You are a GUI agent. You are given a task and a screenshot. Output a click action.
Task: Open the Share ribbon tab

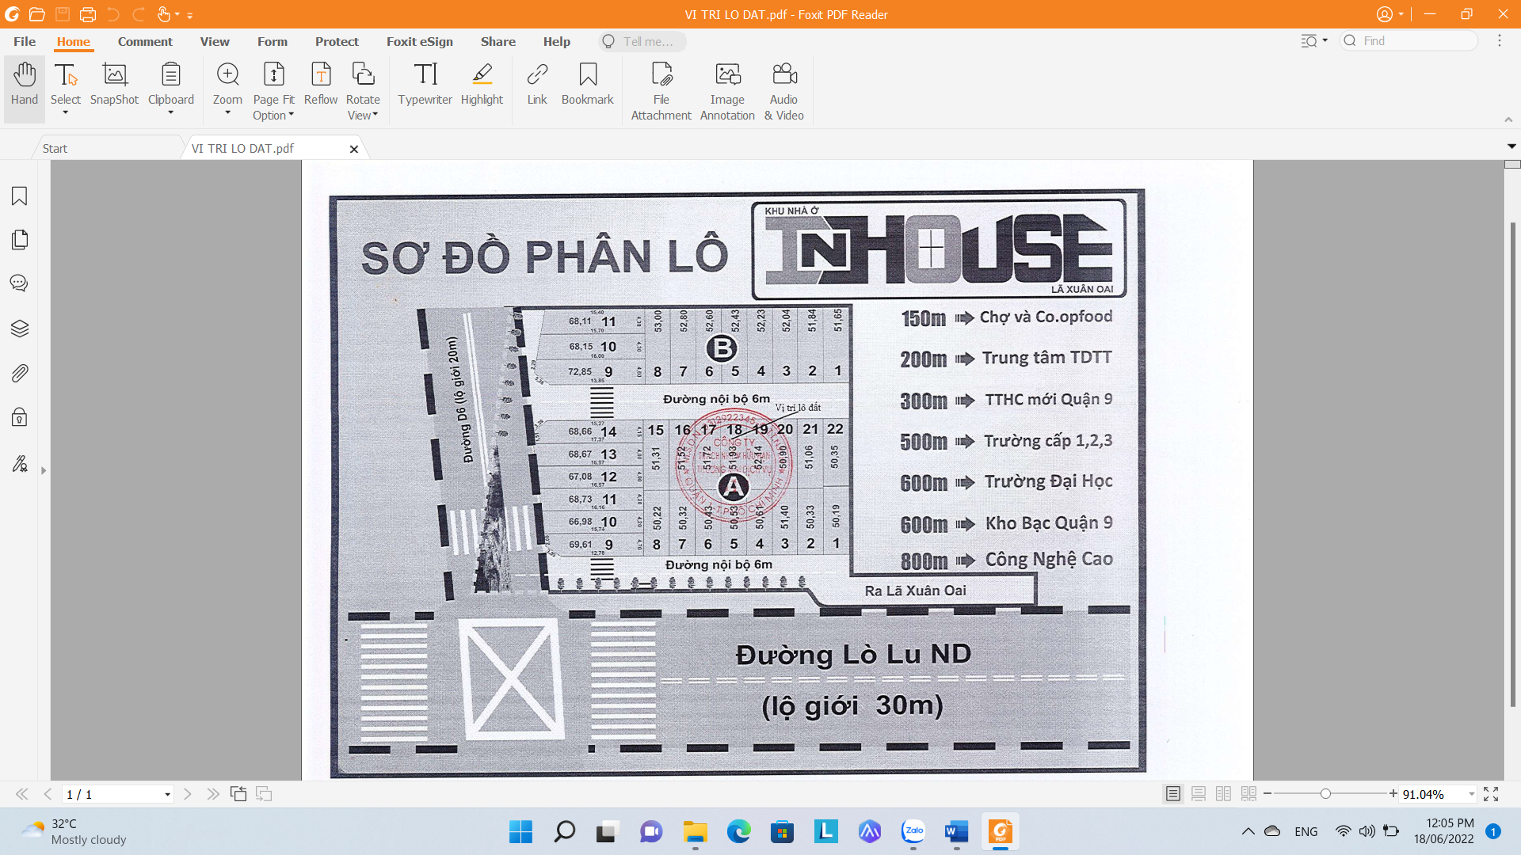tap(498, 41)
